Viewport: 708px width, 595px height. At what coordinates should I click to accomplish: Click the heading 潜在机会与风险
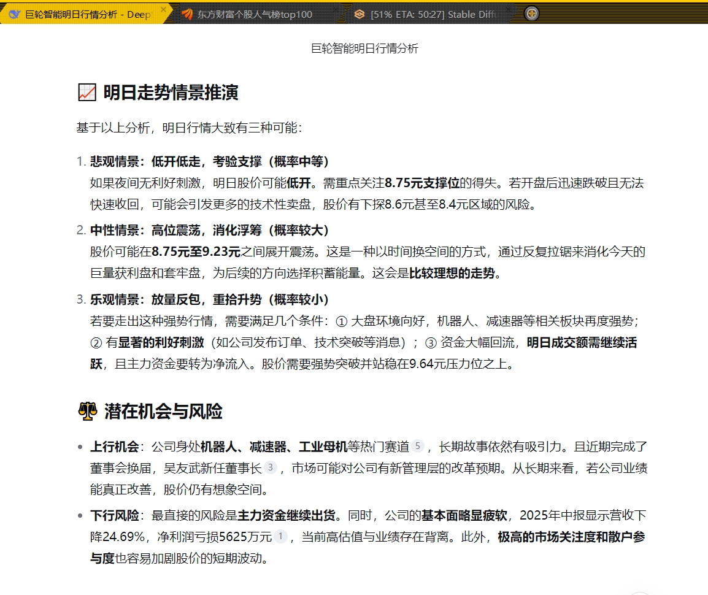(x=163, y=411)
